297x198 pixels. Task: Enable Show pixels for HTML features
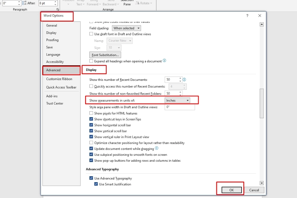point(91,113)
